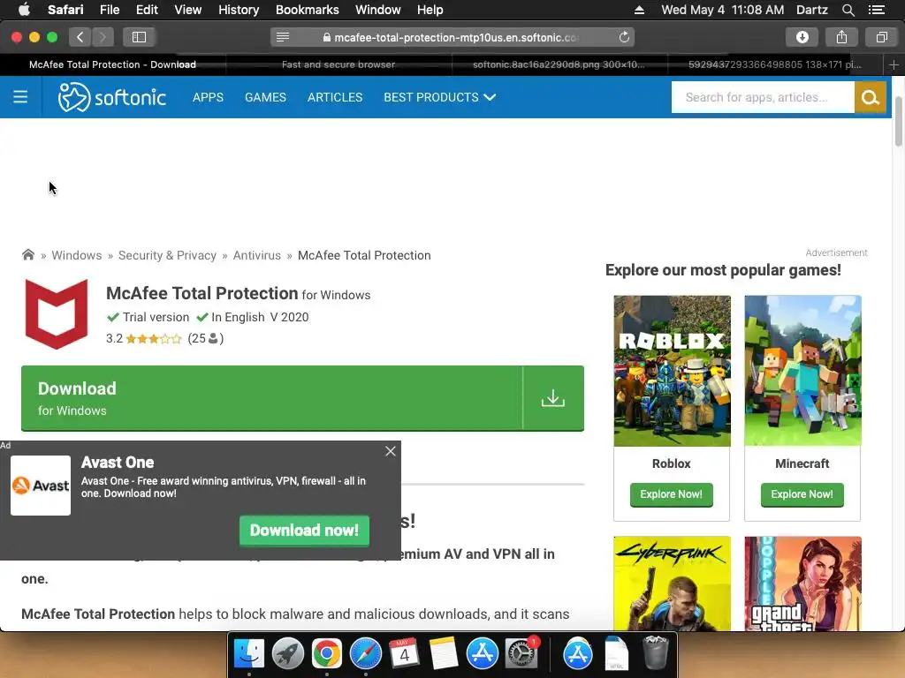This screenshot has height=678, width=905.
Task: Click the green Download for Windows button
Action: point(302,398)
